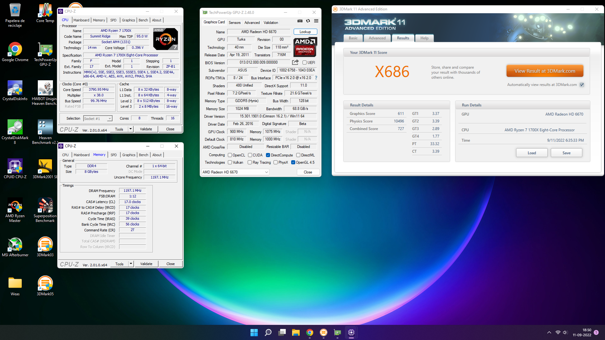Viewport: 605px width, 340px height.
Task: Click Validate in lower CPU-Z Memory window
Action: point(146,264)
